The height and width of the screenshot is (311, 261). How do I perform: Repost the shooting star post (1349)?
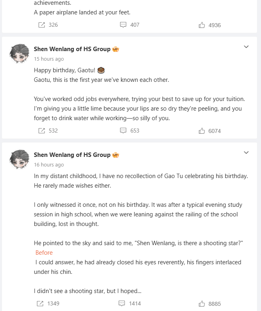coord(48,303)
